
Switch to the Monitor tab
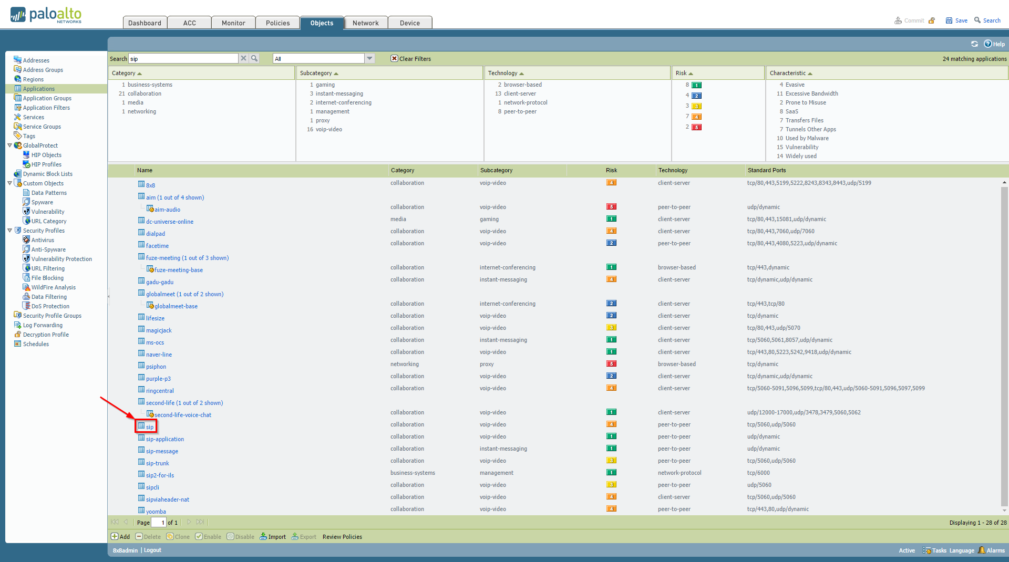233,23
